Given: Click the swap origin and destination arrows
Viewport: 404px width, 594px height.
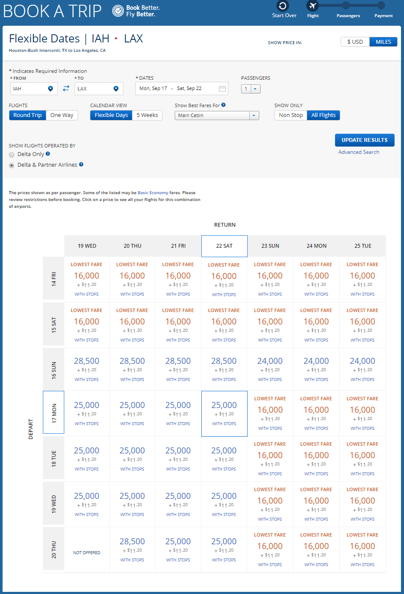Looking at the screenshot, I should coord(66,88).
